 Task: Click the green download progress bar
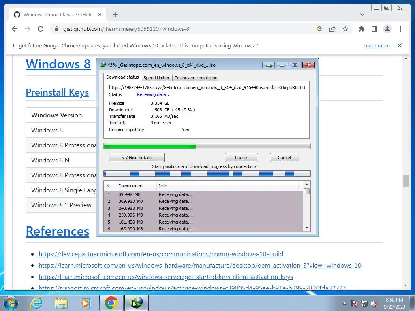207,146
